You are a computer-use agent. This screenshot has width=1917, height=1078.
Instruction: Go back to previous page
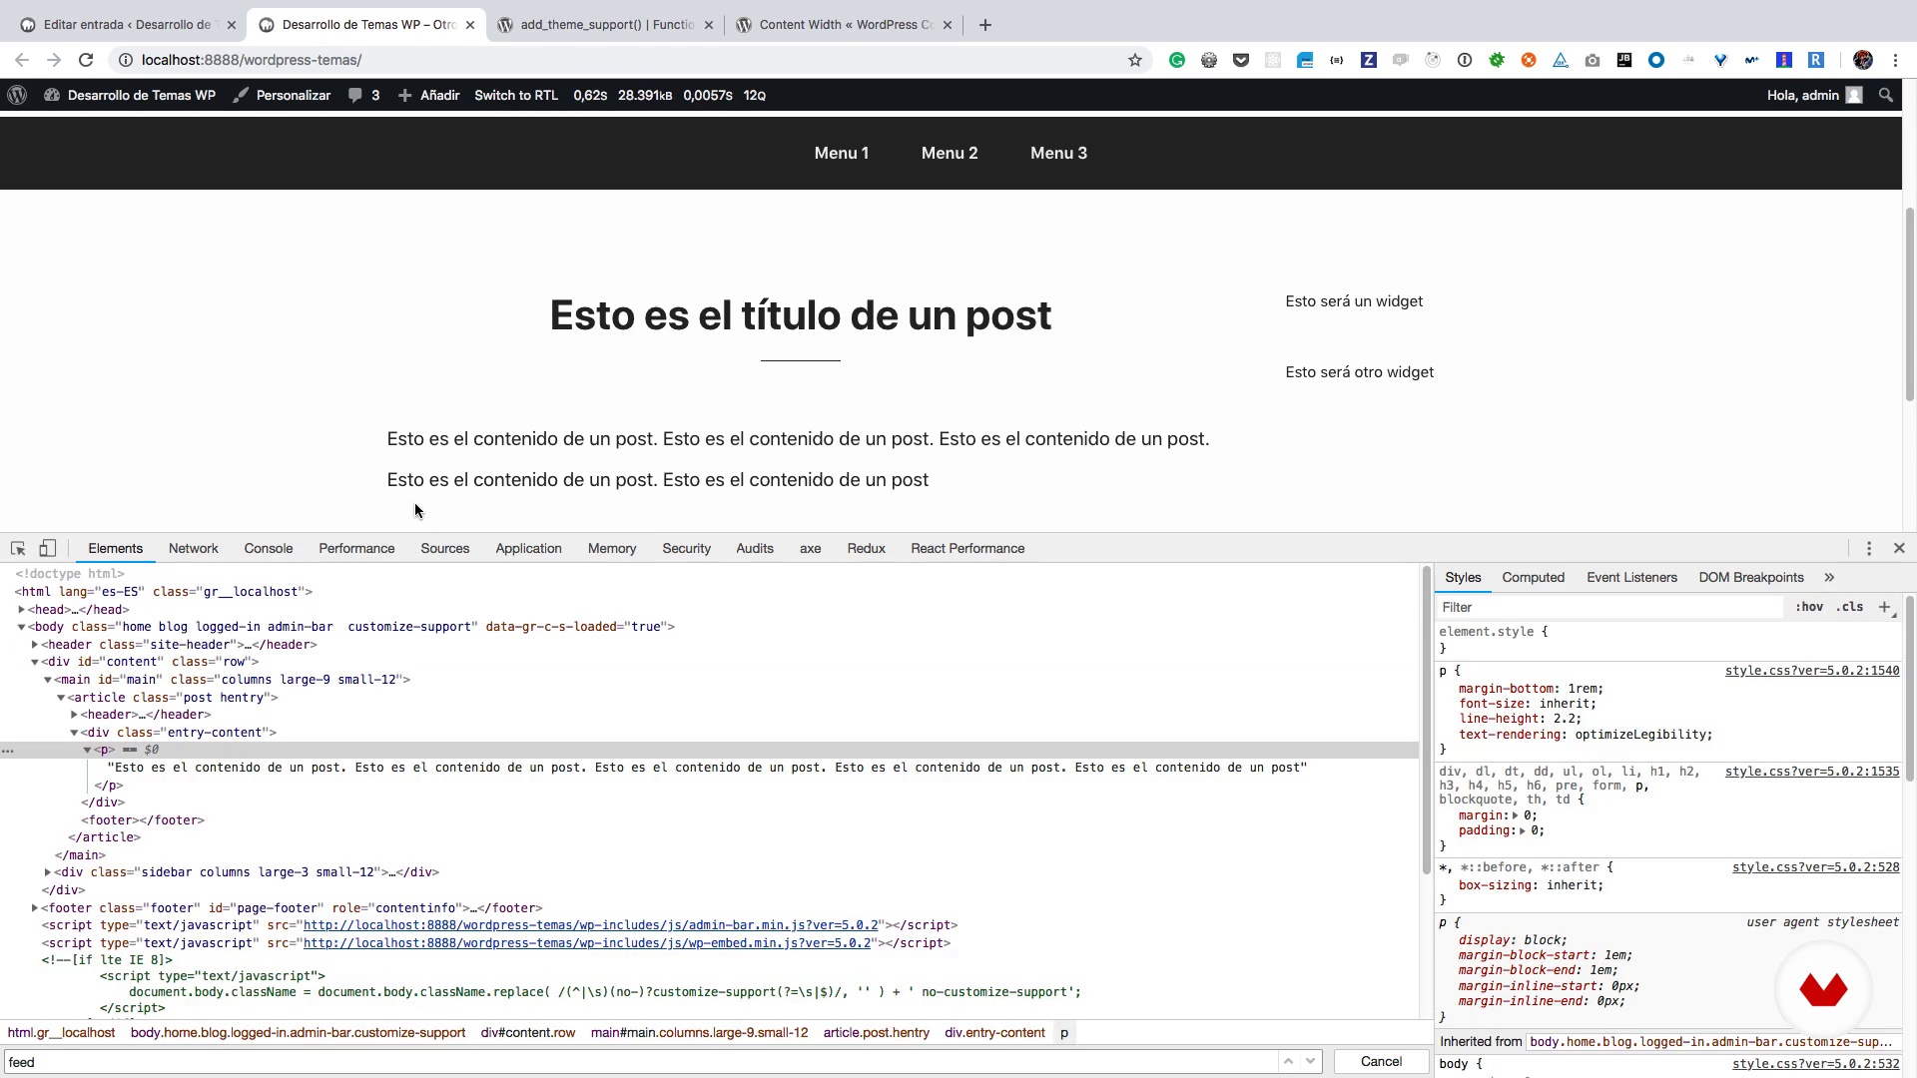pos(22,60)
